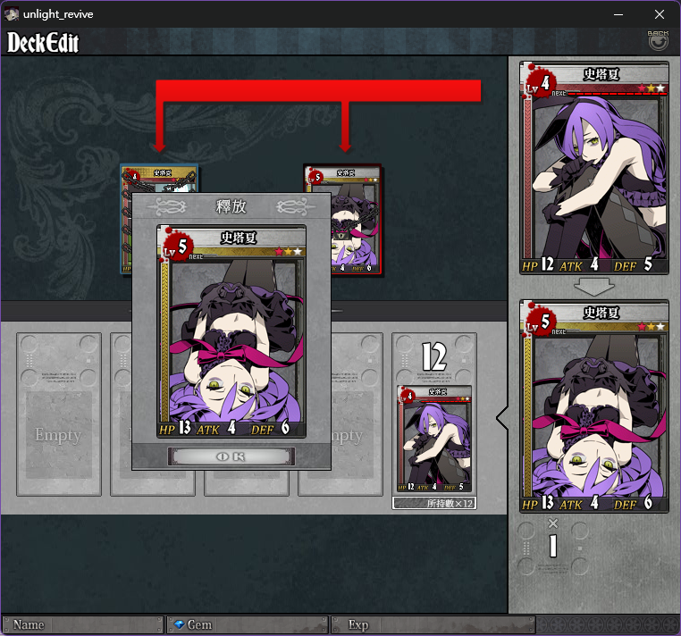The height and width of the screenshot is (636, 681).
Task: Click the x1 quantity indicator on right panel
Action: [x=552, y=538]
